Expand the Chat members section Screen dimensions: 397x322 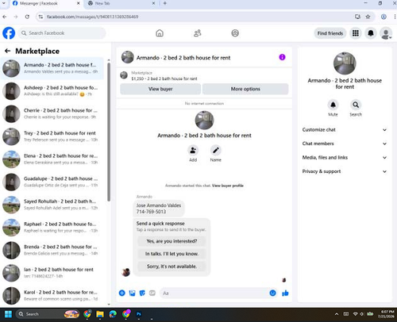pyautogui.click(x=345, y=144)
